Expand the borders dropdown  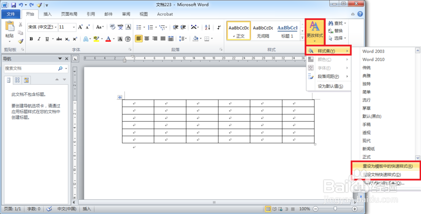click(x=212, y=39)
